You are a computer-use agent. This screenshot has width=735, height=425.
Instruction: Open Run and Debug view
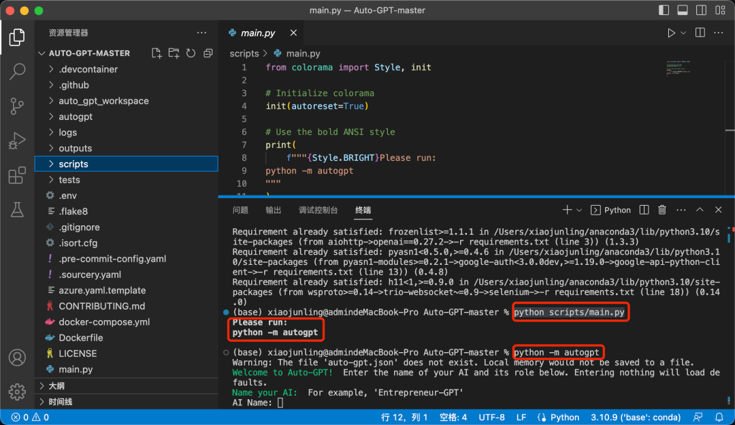click(17, 142)
